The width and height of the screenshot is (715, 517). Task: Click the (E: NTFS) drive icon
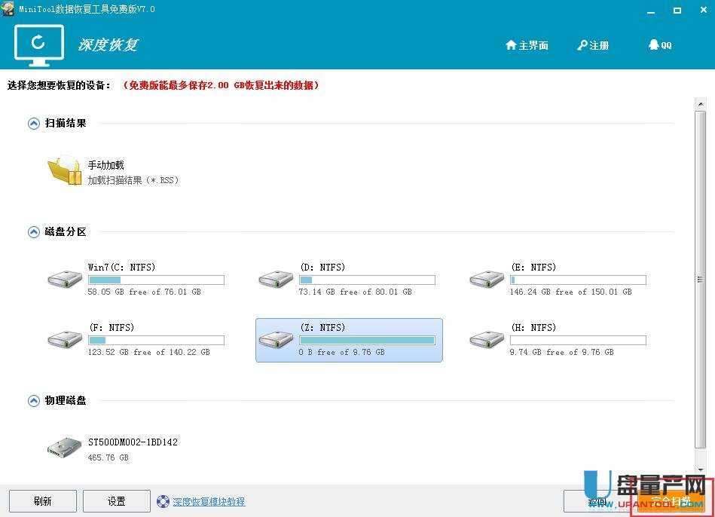click(x=486, y=279)
